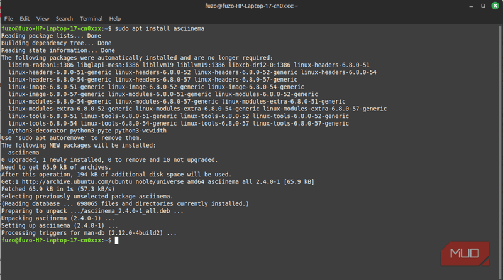Open the View menu
503x280 pixels.
tap(43, 19)
